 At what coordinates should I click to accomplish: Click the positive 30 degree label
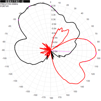point(75,9)
